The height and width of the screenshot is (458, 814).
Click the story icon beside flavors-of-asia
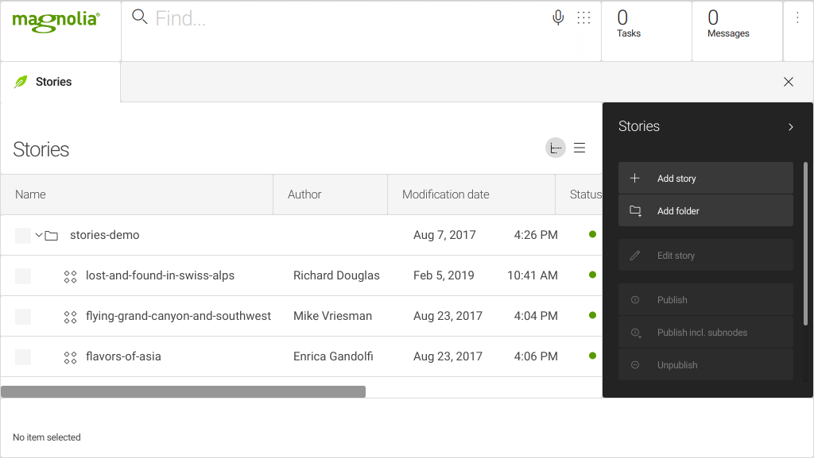coord(70,356)
